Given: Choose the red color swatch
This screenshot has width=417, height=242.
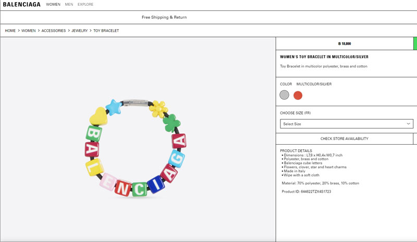Looking at the screenshot, I should point(298,95).
